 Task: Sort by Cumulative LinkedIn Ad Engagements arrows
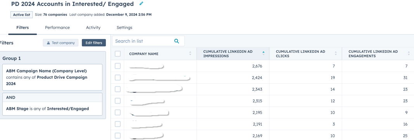[x=409, y=54]
